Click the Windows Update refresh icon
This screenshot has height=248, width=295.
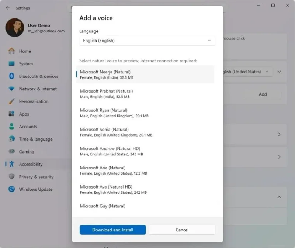pyautogui.click(x=12, y=189)
